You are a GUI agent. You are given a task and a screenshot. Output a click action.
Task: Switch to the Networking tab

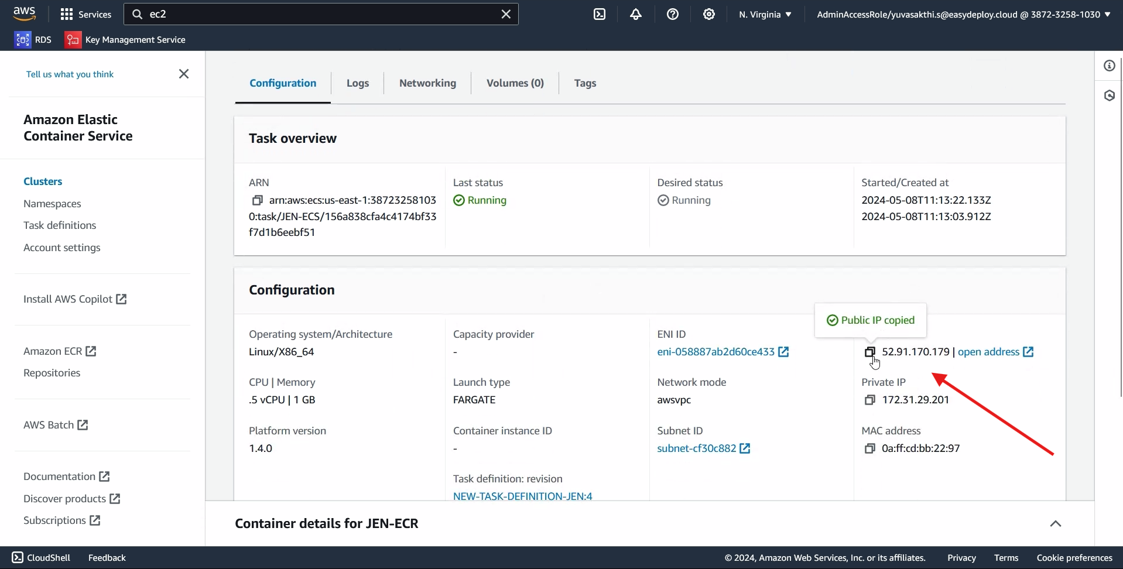click(427, 83)
